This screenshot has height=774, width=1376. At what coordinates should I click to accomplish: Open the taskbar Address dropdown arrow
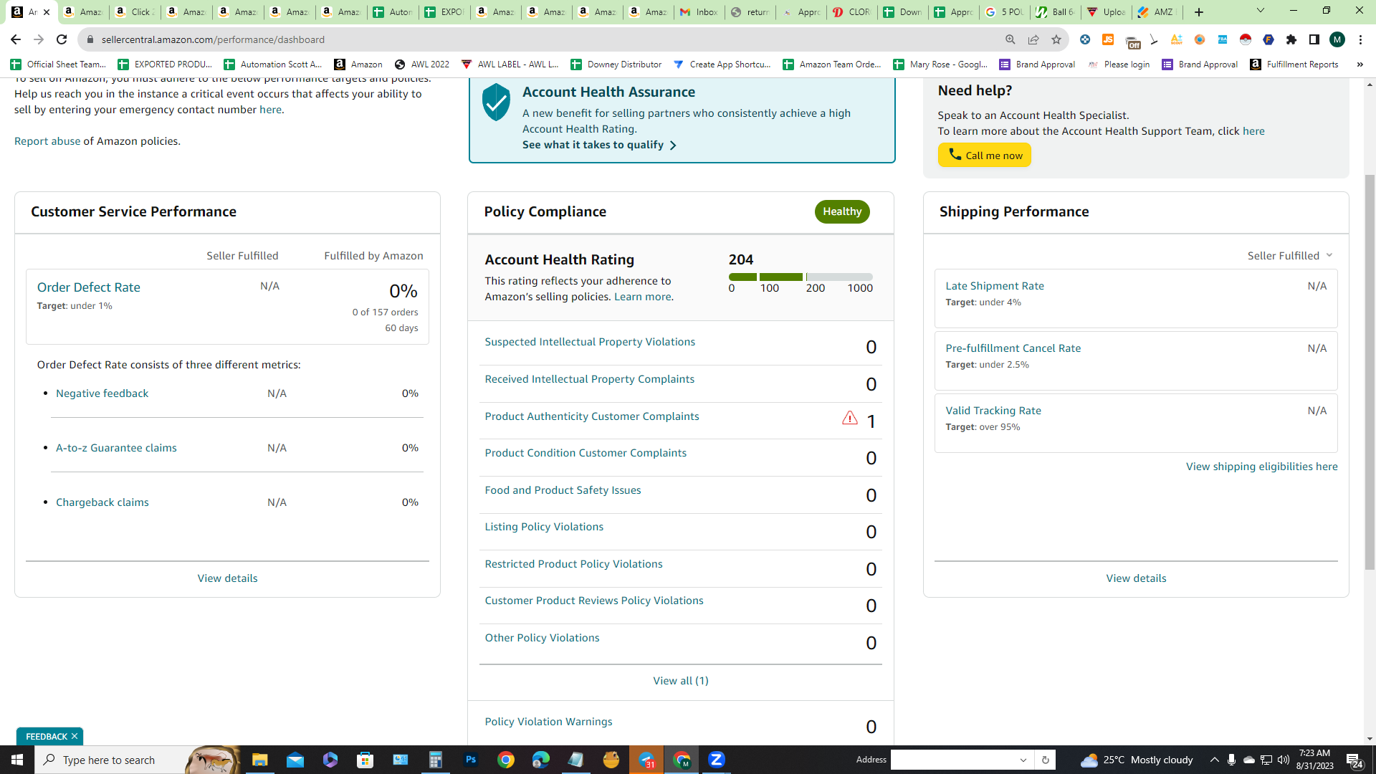coord(1023,760)
